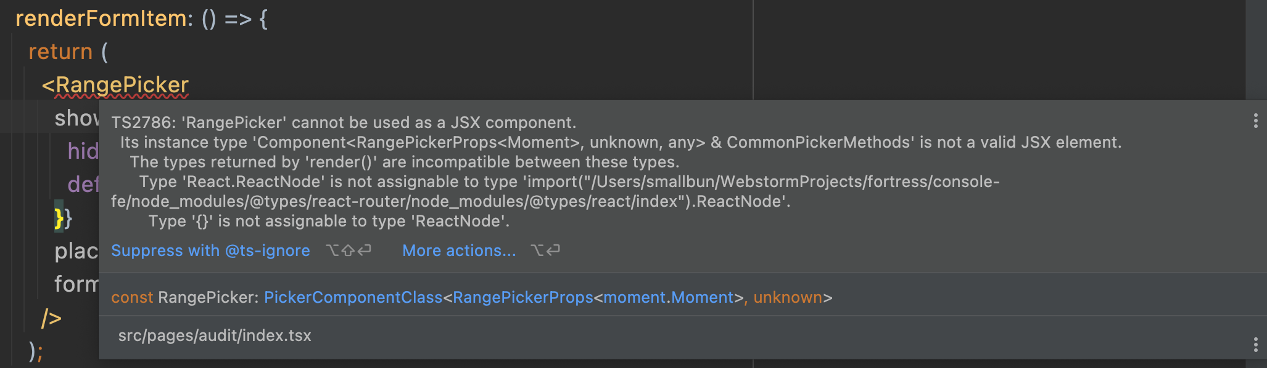The width and height of the screenshot is (1267, 368).
Task: Open the error tooltip overflow menu
Action: pyautogui.click(x=1257, y=121)
